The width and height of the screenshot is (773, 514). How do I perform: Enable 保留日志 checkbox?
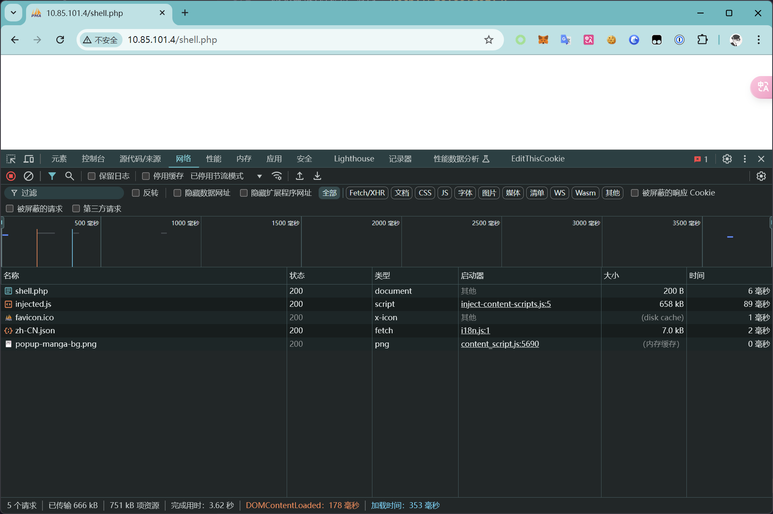91,176
